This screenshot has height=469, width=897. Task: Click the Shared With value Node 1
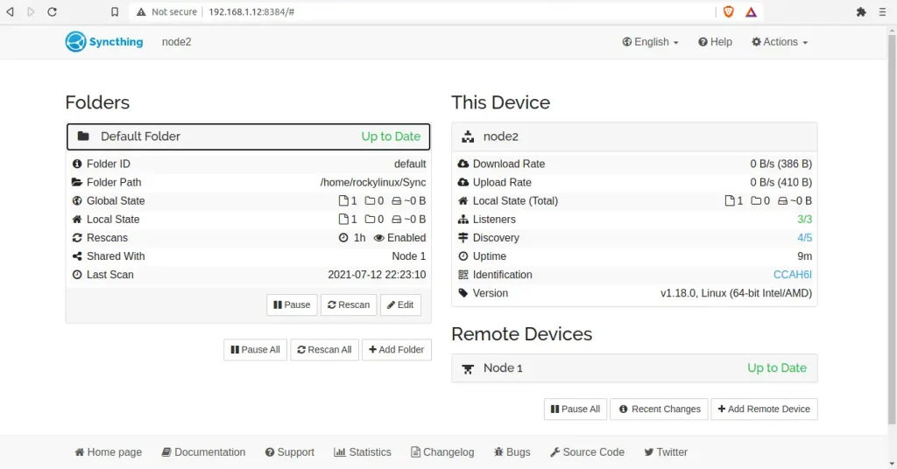pyautogui.click(x=408, y=255)
